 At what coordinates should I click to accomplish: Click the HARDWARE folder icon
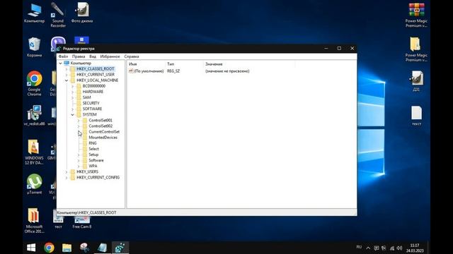(79, 92)
